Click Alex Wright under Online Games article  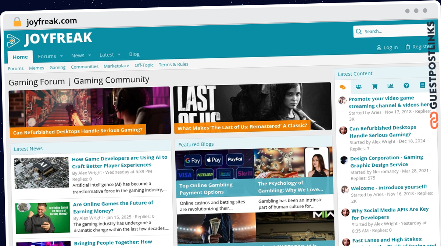click(92, 218)
